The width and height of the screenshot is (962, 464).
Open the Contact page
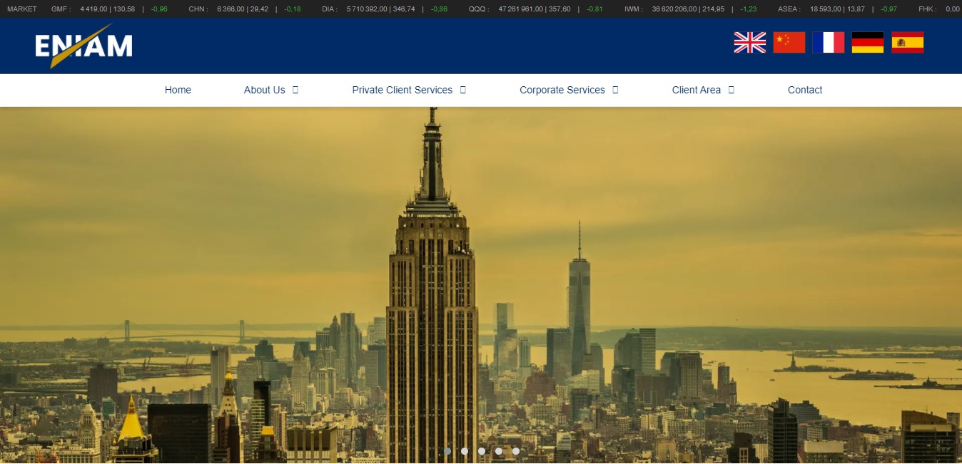point(805,90)
